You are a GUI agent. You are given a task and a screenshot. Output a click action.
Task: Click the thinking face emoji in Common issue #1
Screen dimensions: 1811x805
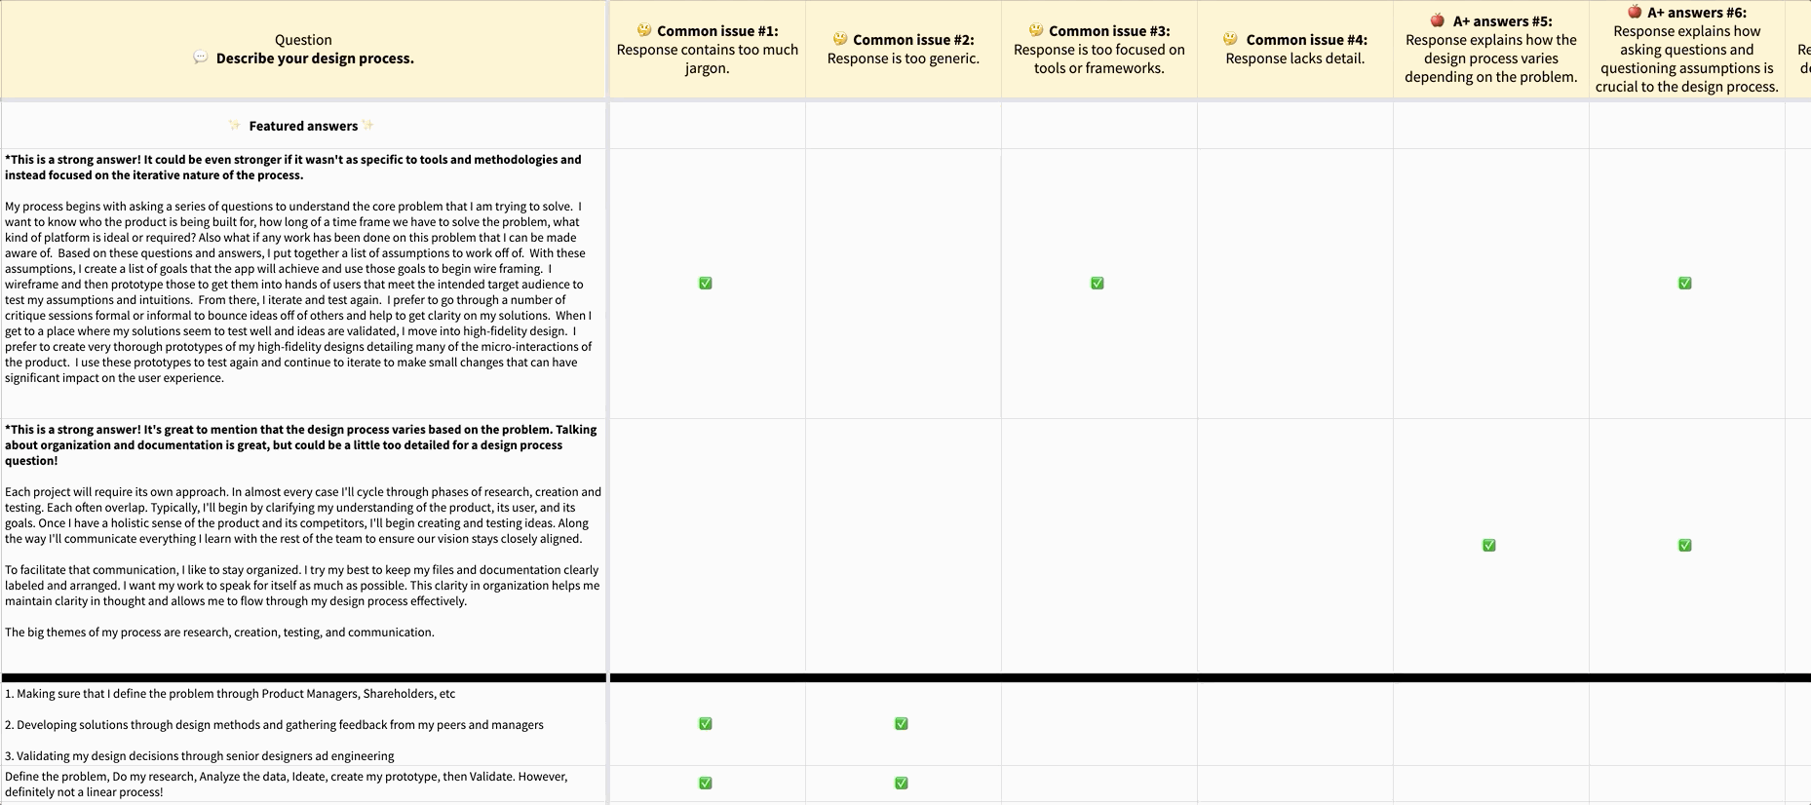[644, 30]
